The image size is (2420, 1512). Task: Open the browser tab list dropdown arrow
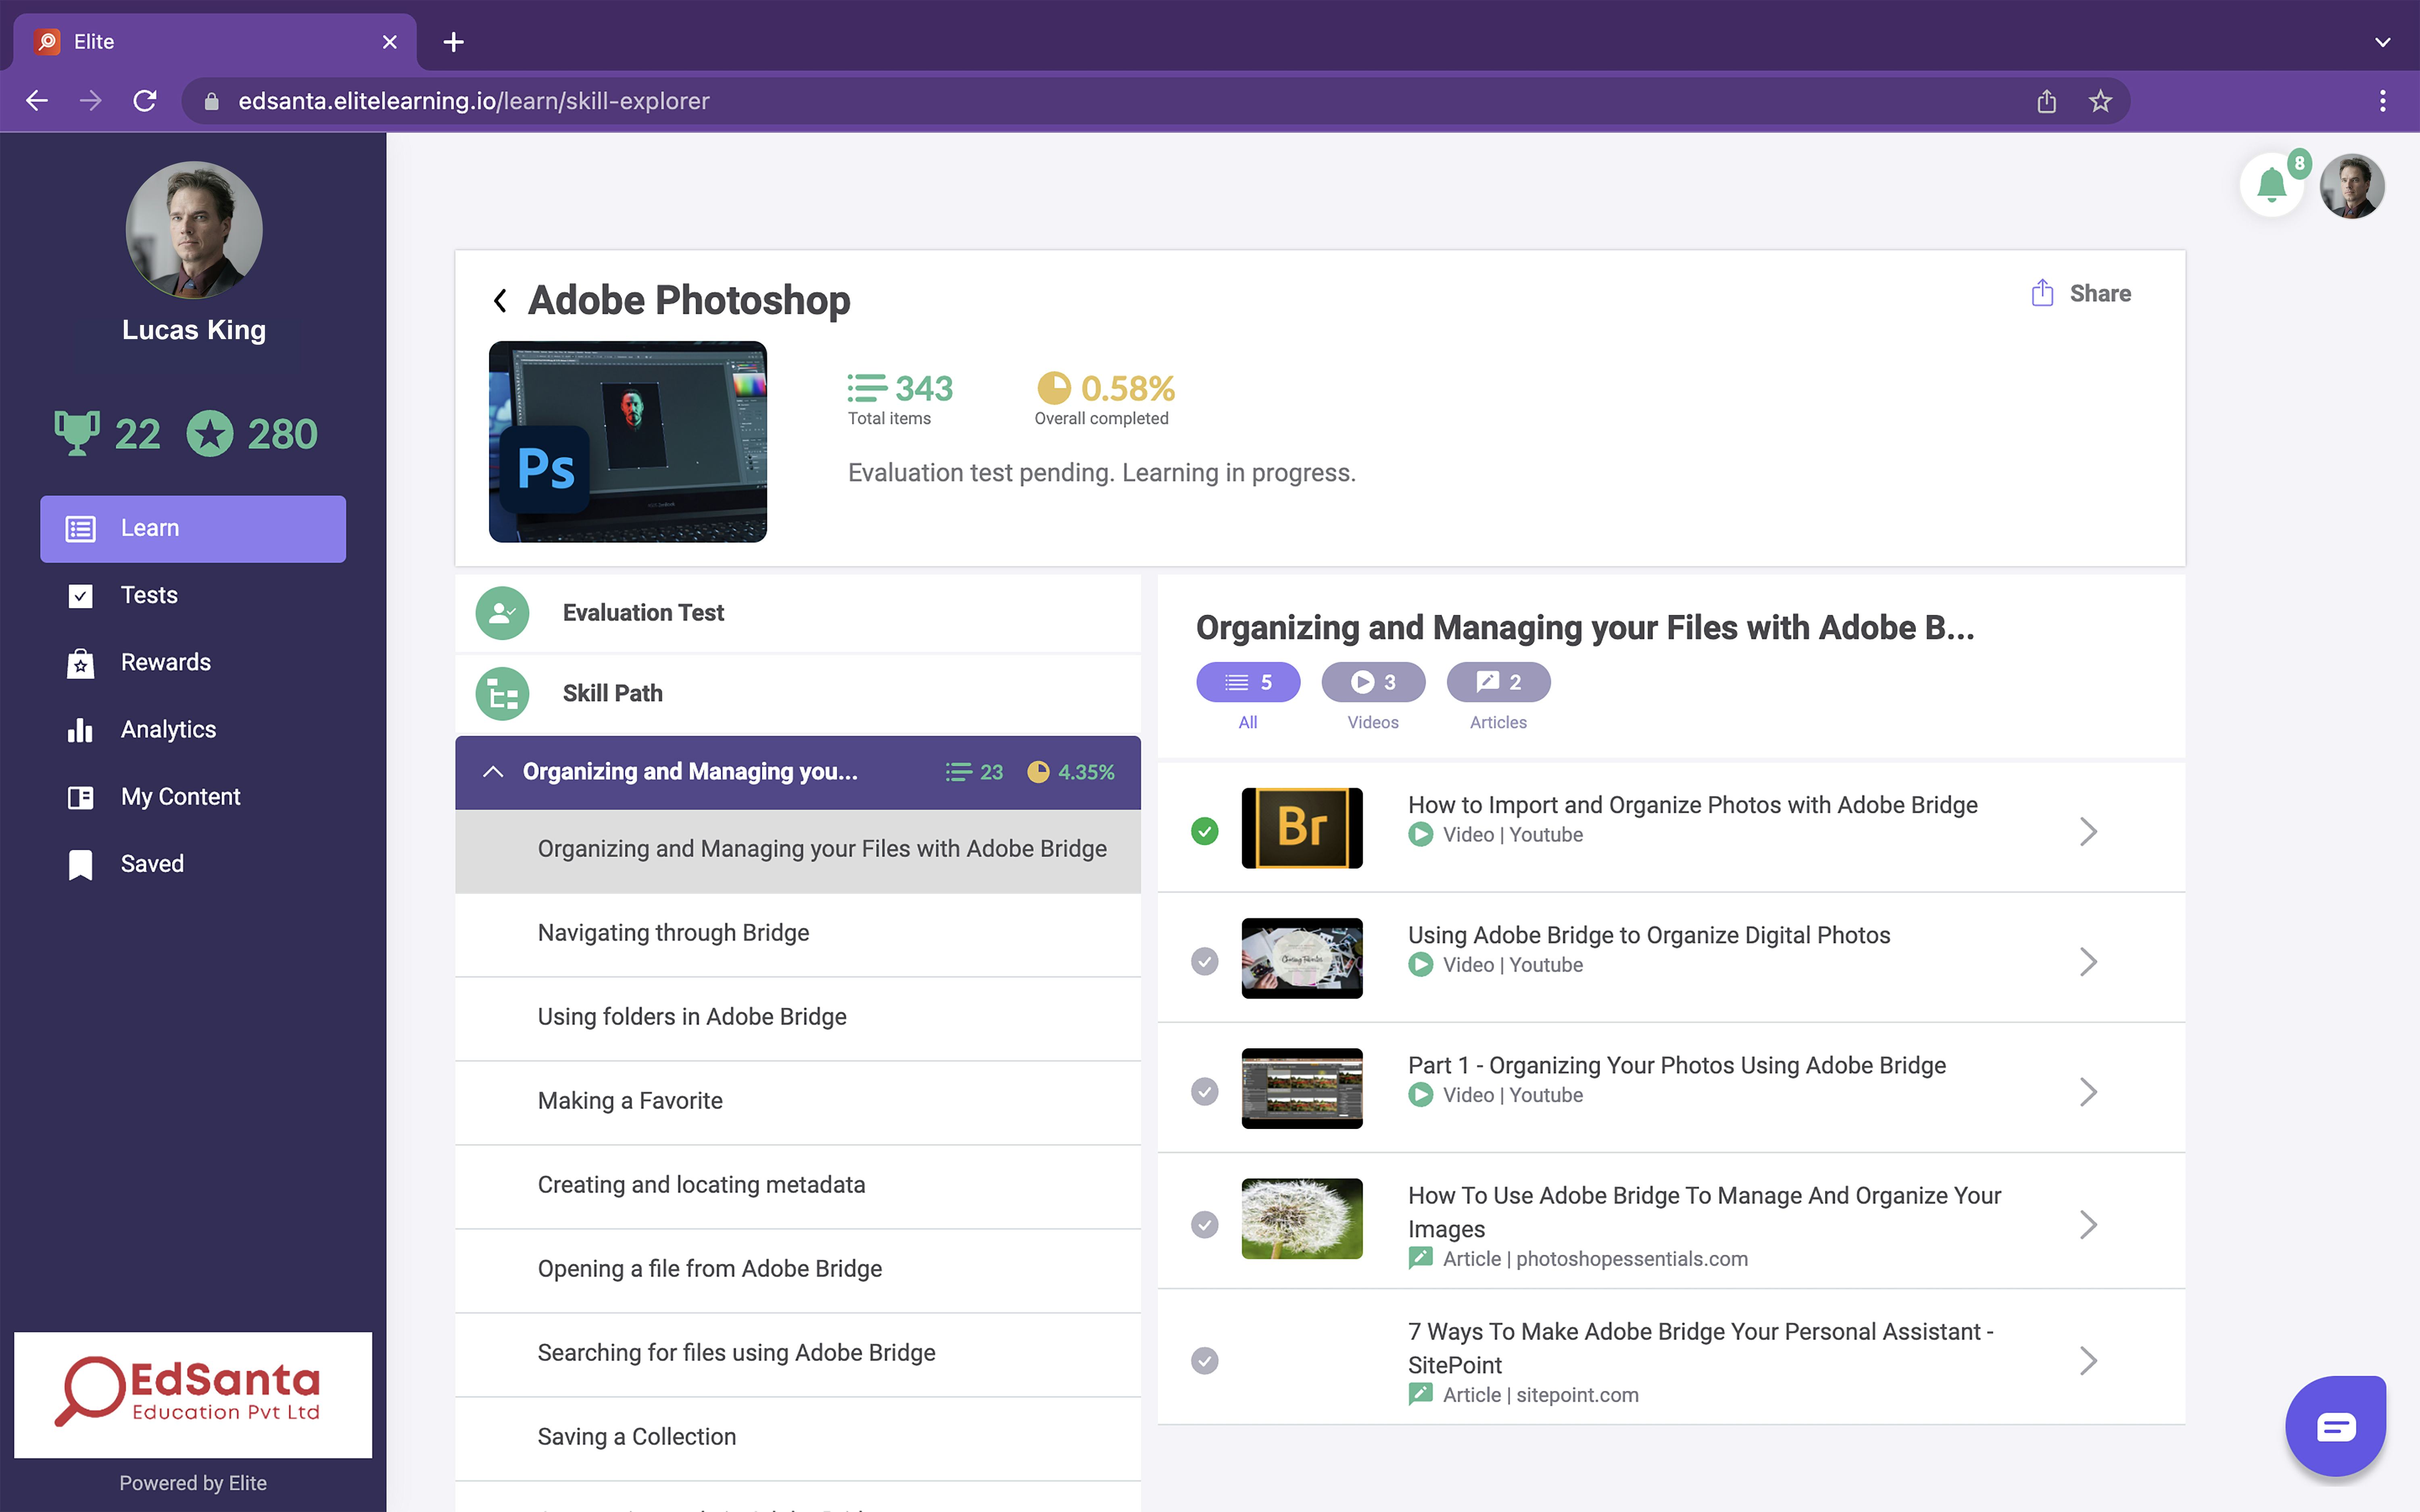[x=2382, y=42]
